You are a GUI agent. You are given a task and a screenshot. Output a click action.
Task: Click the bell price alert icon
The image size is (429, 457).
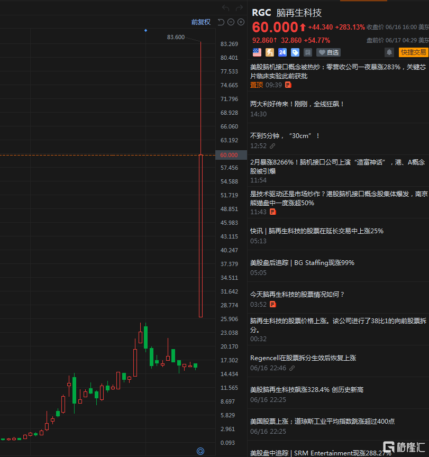coord(389,52)
